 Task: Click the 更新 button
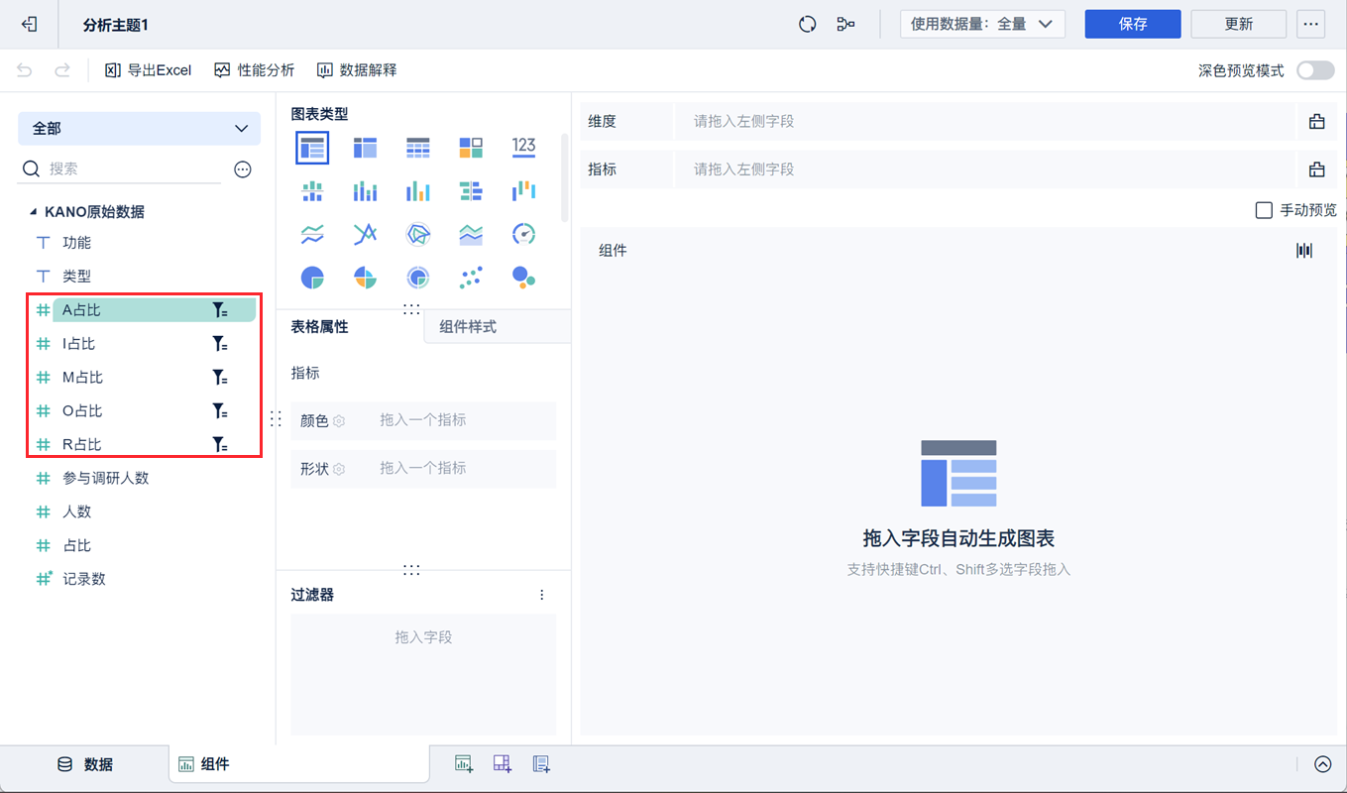pyautogui.click(x=1238, y=24)
